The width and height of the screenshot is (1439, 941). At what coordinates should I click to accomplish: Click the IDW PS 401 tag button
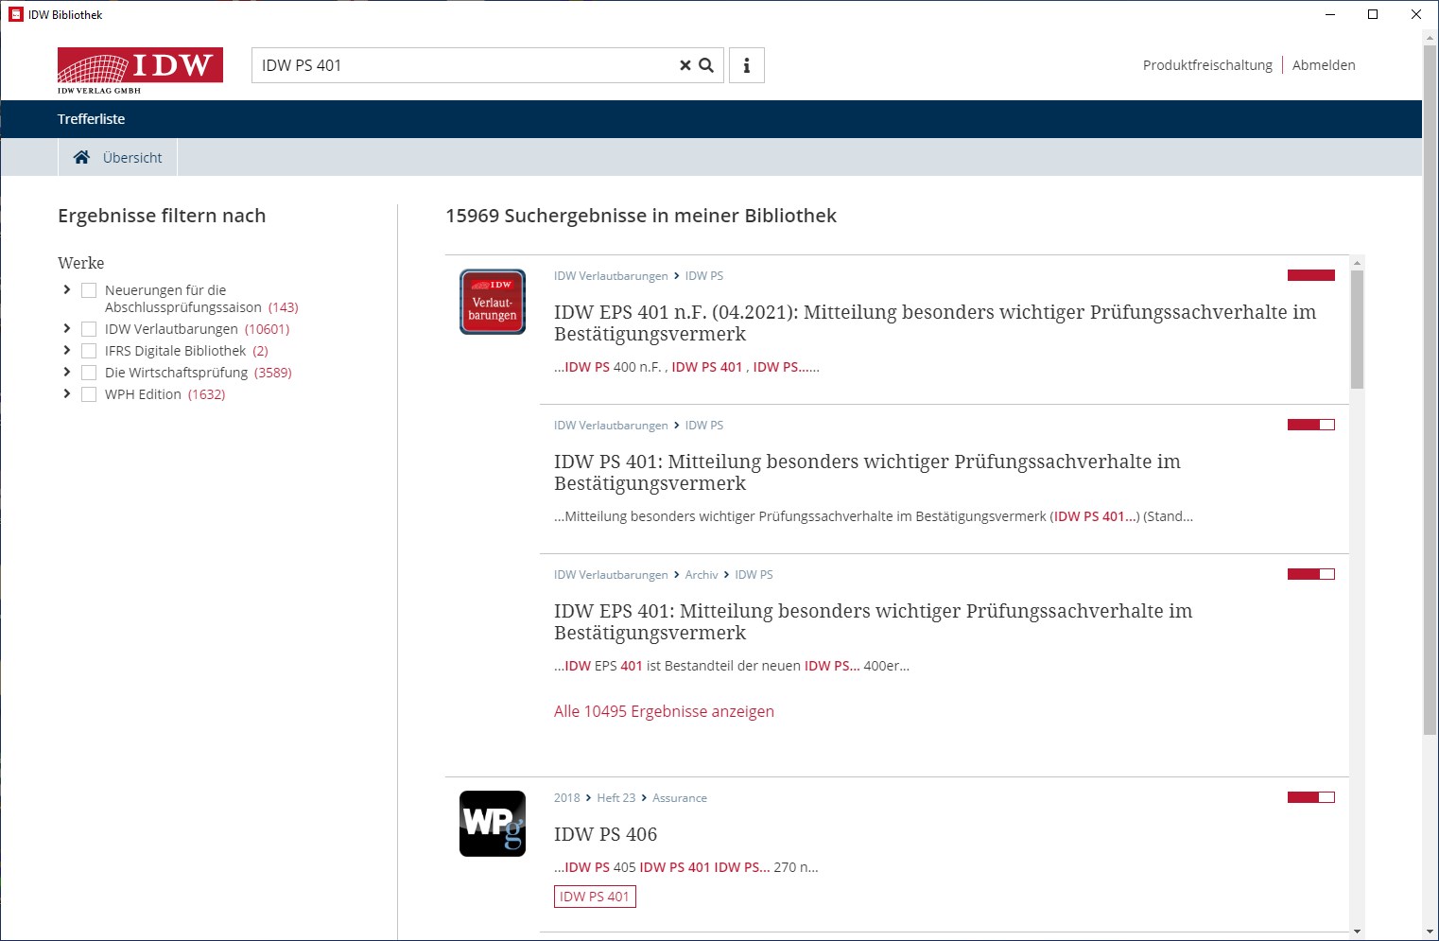click(595, 897)
